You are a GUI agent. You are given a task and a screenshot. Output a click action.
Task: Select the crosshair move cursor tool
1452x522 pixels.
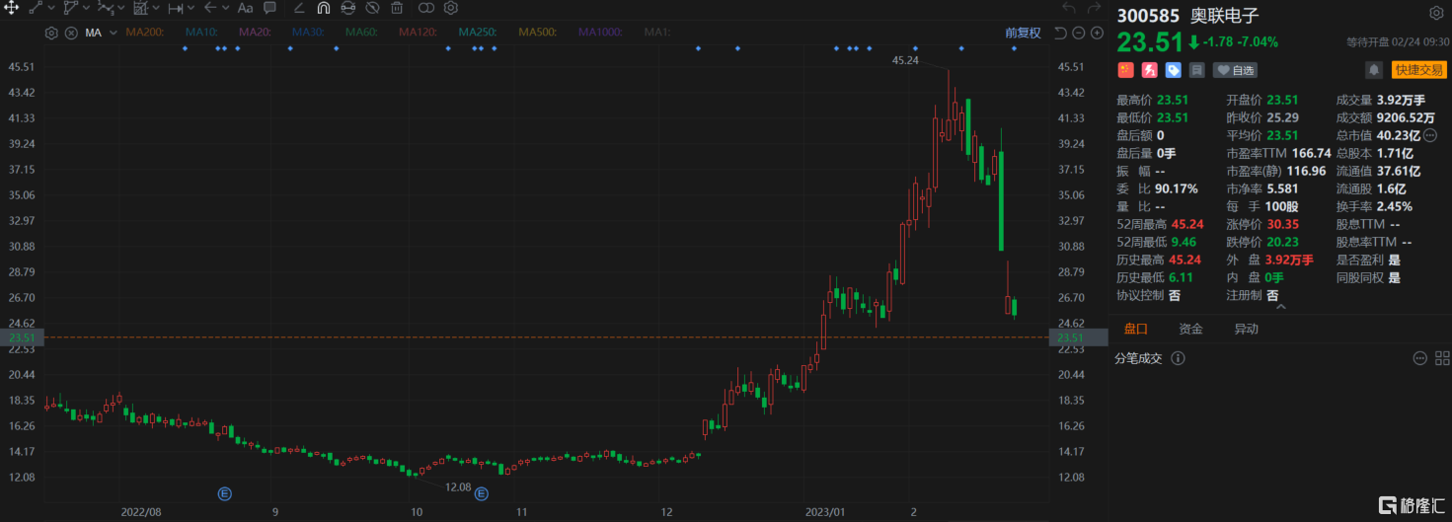click(x=11, y=8)
